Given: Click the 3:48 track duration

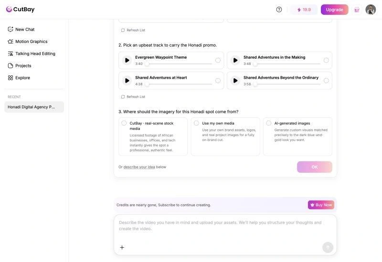Looking at the screenshot, I should click(247, 64).
